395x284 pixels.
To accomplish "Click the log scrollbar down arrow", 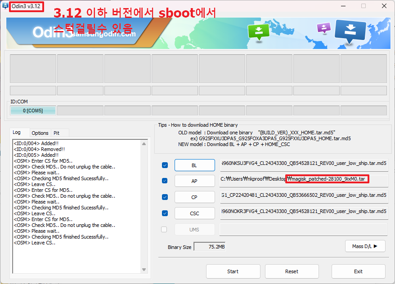I will pos(144,270).
